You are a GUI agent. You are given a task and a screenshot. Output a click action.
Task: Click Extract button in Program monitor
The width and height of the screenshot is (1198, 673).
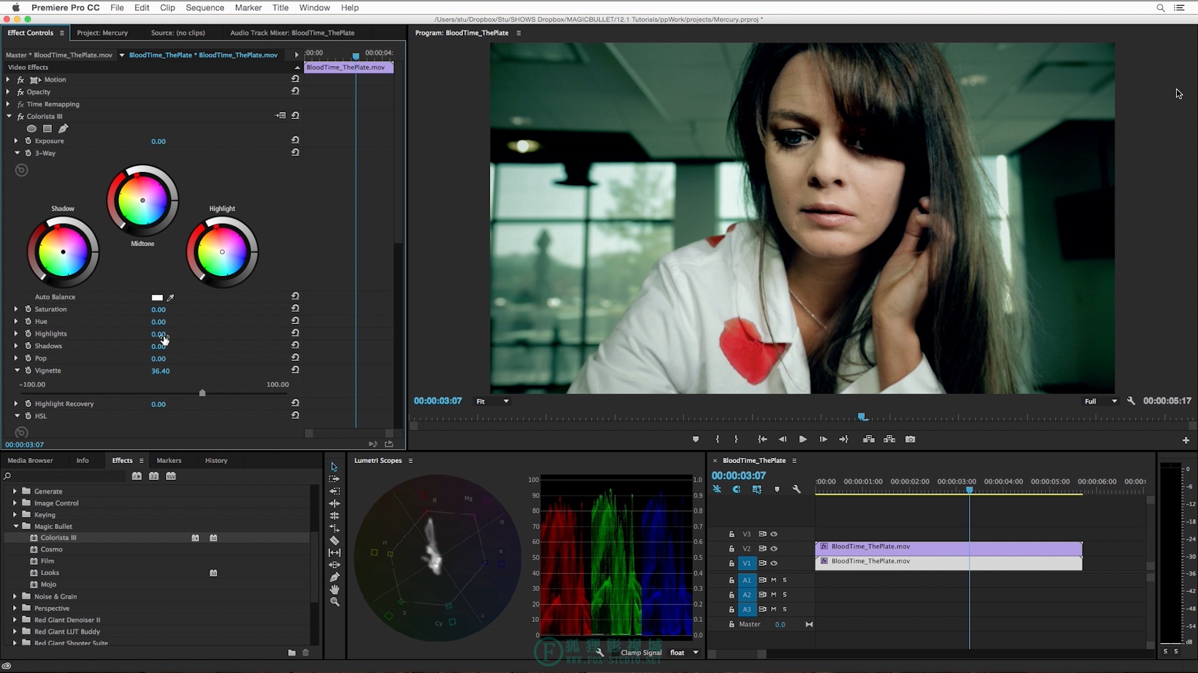[x=890, y=439]
